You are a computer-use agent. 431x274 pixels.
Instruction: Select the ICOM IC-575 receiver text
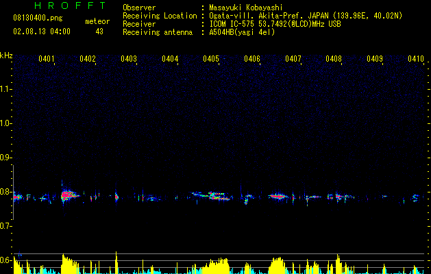275,24
